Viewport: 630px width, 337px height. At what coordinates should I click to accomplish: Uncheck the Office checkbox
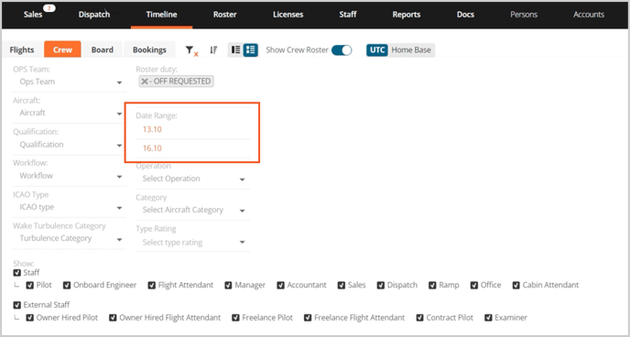(x=474, y=285)
